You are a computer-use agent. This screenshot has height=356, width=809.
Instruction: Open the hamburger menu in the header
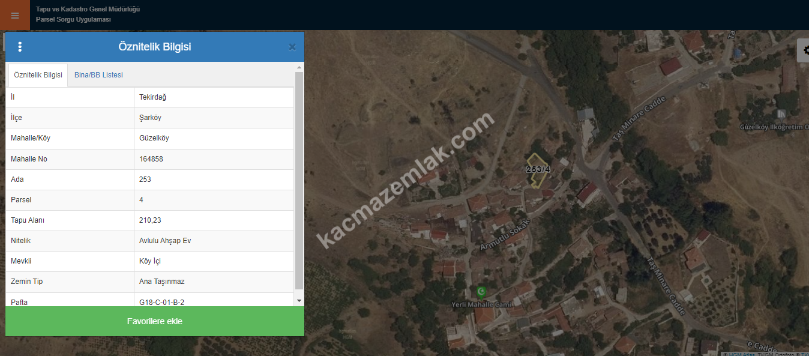[x=15, y=15]
